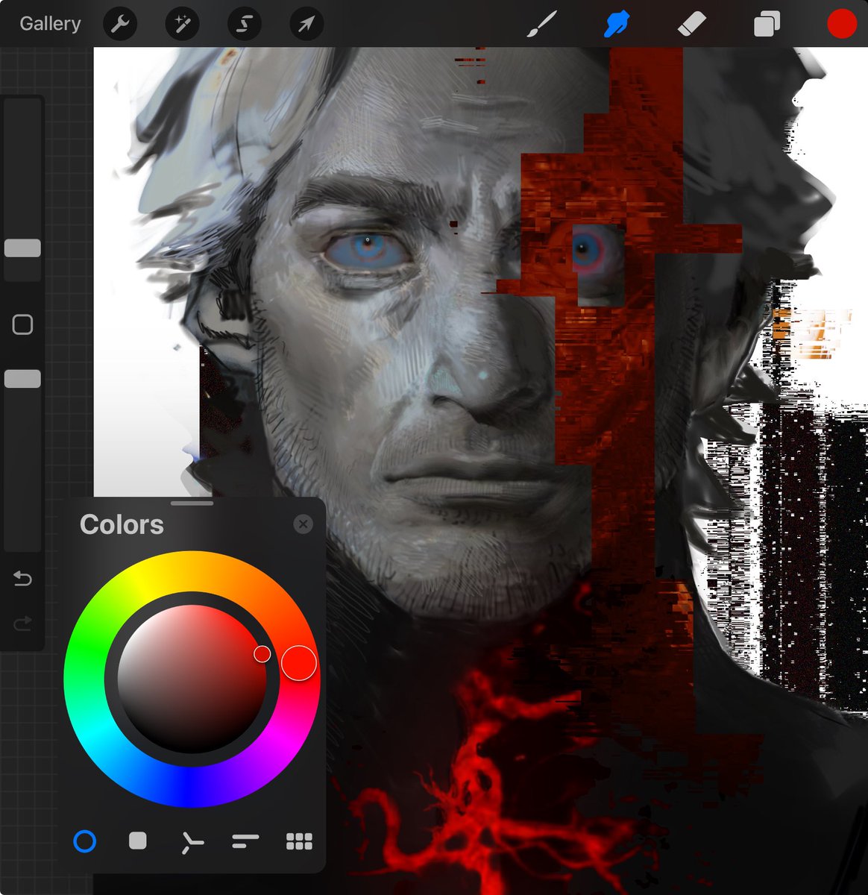Open the active red color swatch

(841, 23)
